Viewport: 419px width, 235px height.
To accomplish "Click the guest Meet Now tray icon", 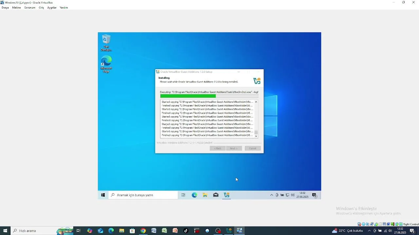I will click(x=277, y=195).
